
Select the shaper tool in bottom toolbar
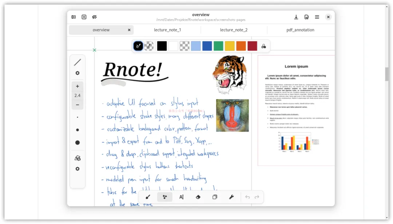[x=165, y=197]
